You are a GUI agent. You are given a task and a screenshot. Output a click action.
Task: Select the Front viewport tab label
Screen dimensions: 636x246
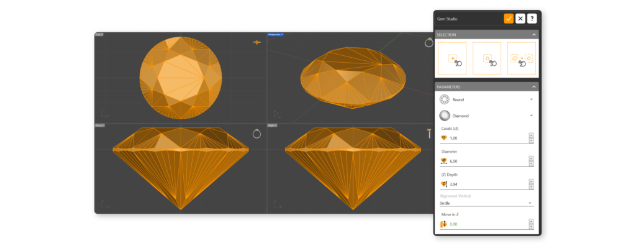[x=99, y=125]
